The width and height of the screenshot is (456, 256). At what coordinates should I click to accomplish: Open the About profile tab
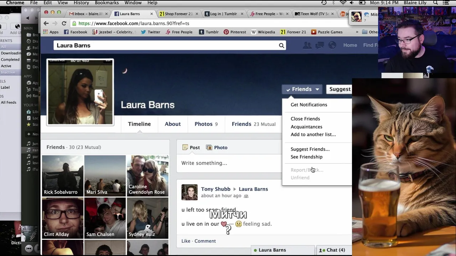coord(172,124)
